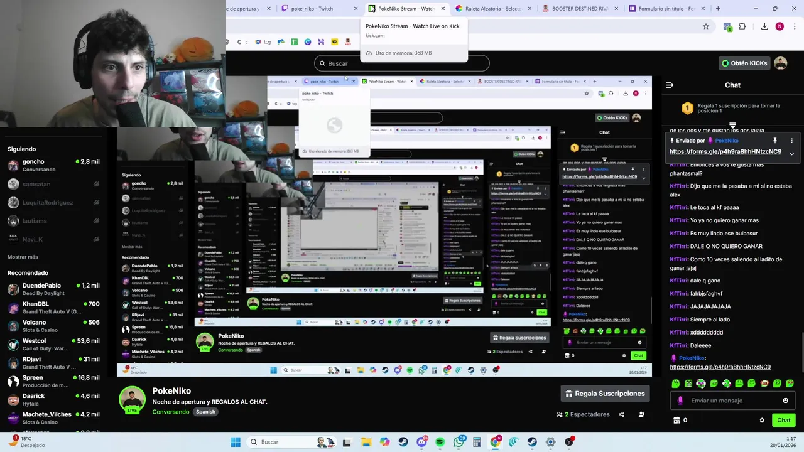Screen dimensions: 804x452
Task: Select the PokeNiko Stream Kick tab
Action: point(406,9)
